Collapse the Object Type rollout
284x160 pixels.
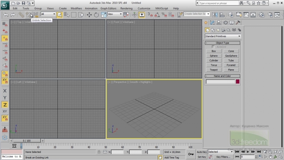click(223, 43)
